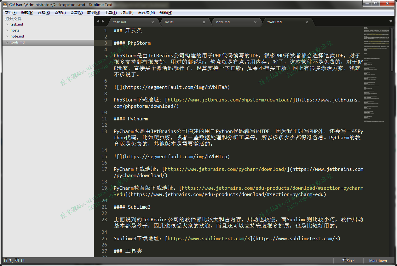Close the hosts tab
397x266 pixels.
pyautogui.click(x=204, y=22)
